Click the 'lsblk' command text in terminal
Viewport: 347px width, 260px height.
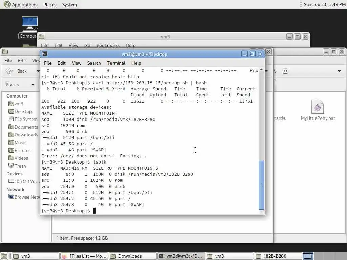pyautogui.click(x=100, y=162)
